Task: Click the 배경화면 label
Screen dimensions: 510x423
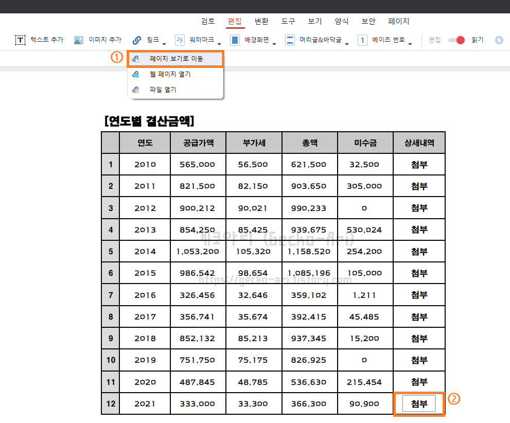Action: [x=257, y=40]
